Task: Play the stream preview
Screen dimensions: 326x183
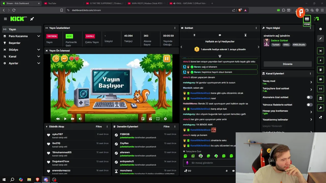Action: (65, 119)
